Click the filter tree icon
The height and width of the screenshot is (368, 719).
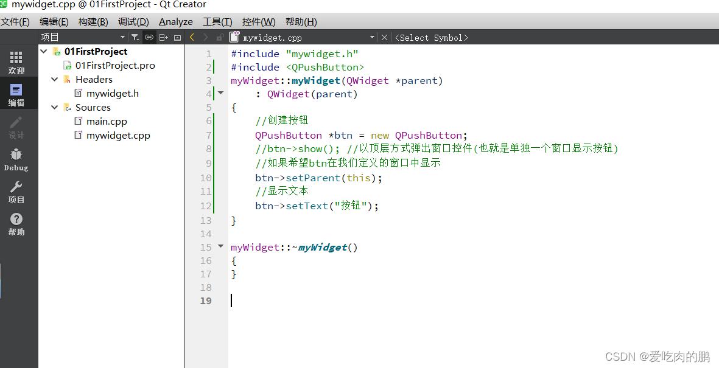tap(135, 38)
